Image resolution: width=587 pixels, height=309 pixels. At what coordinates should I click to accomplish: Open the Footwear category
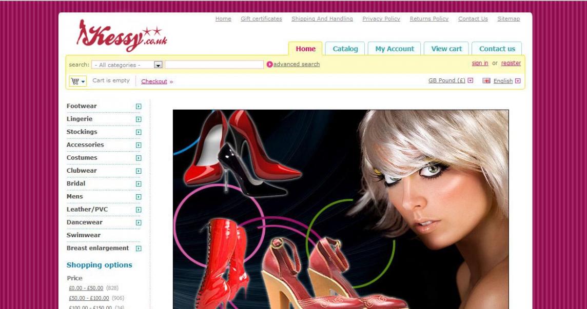[82, 106]
